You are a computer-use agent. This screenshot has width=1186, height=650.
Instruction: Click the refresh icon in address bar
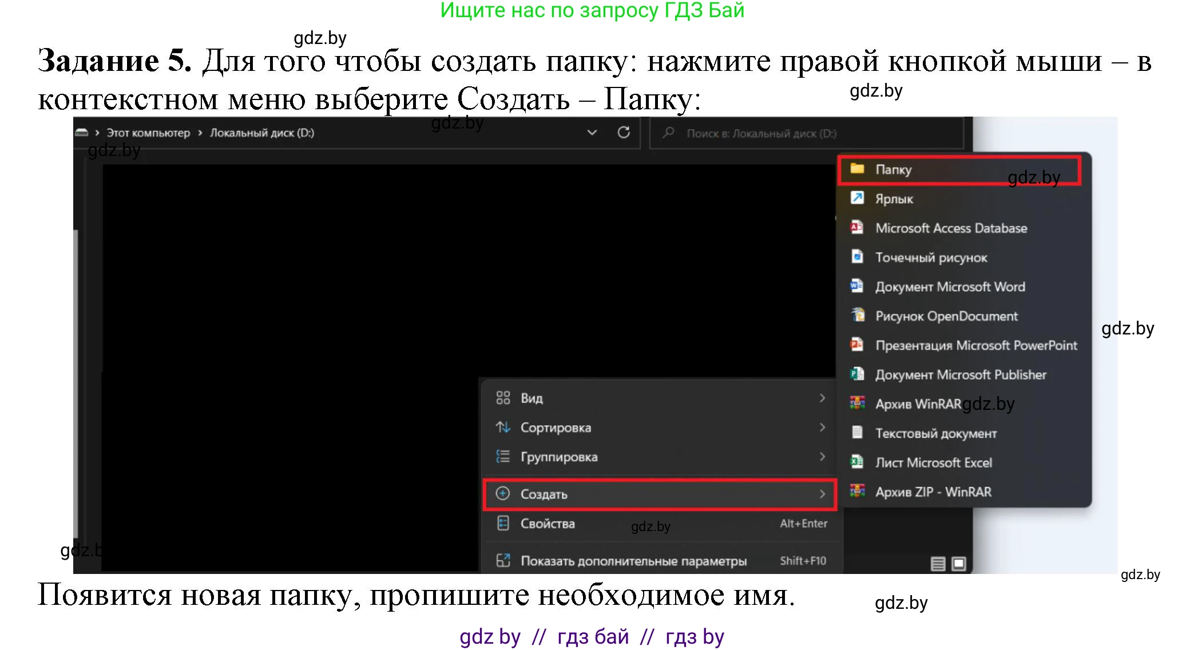[x=624, y=132]
